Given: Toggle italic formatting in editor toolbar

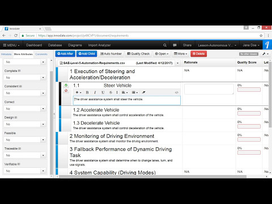Looking at the screenshot, I should 95,92.
